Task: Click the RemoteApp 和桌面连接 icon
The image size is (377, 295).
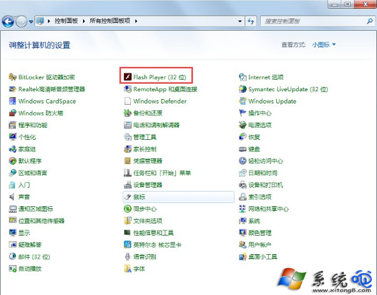Action: (127, 89)
